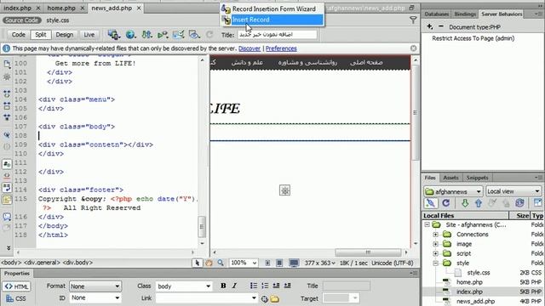The width and height of the screenshot is (545, 306).
Task: Click the Refresh Design View icon
Action: point(209,34)
